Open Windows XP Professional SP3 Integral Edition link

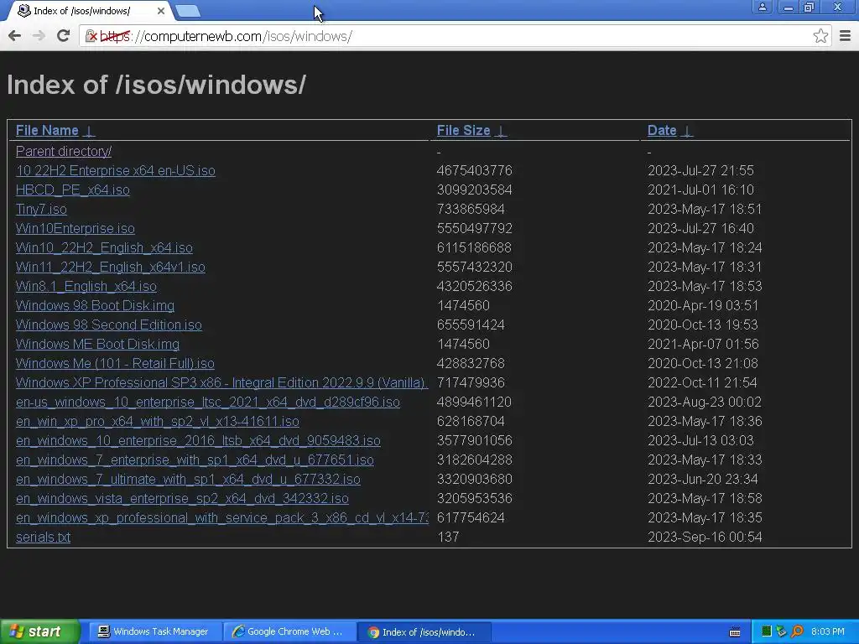click(221, 382)
